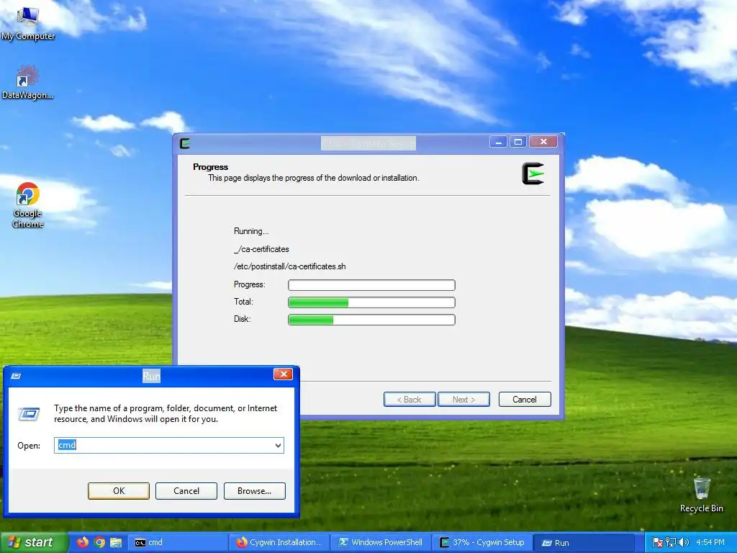Click the Running... status text

pyautogui.click(x=251, y=231)
